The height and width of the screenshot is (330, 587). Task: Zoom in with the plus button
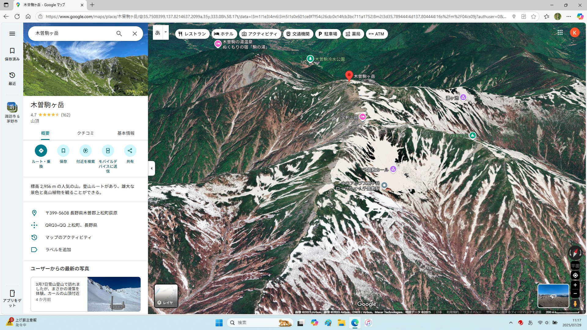pos(575,285)
